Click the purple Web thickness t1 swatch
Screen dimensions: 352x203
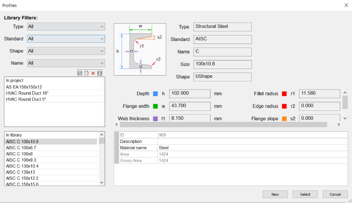coord(155,118)
